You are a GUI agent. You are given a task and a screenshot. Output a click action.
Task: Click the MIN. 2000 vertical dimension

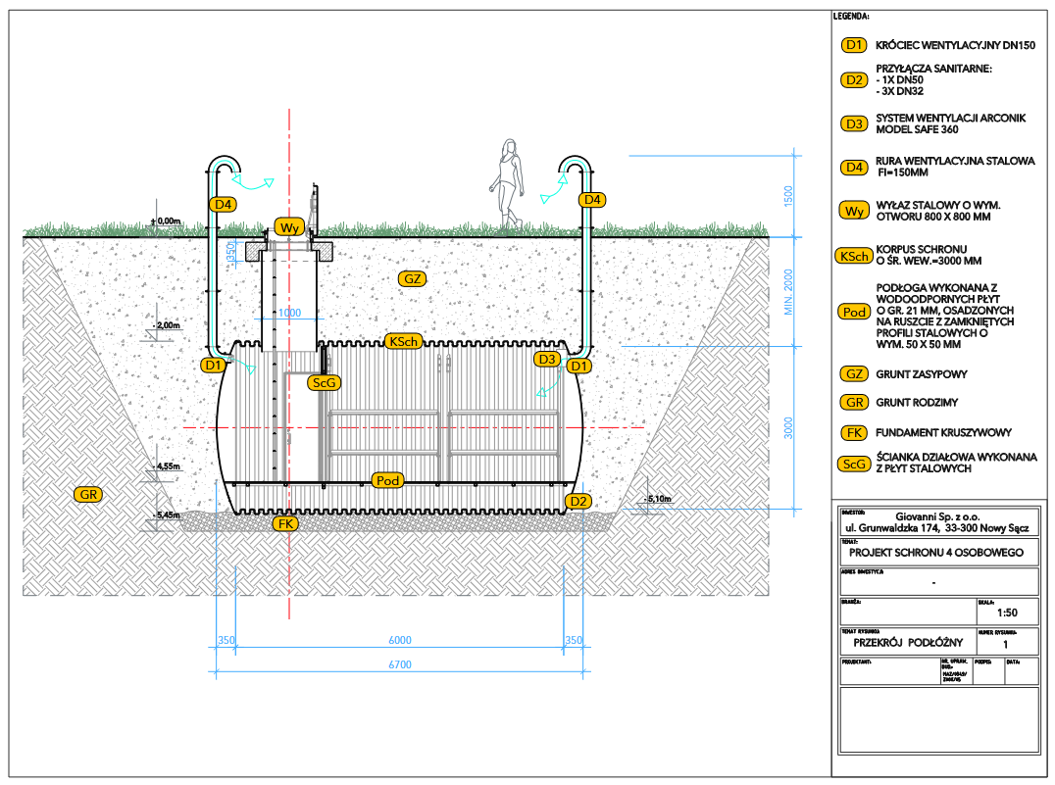pyautogui.click(x=788, y=291)
